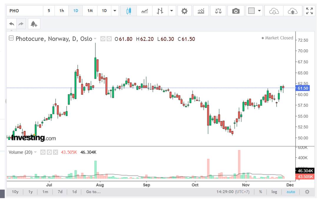Open bottom bar chart settings gear
Screen dimensions: 320x199
[307, 192]
